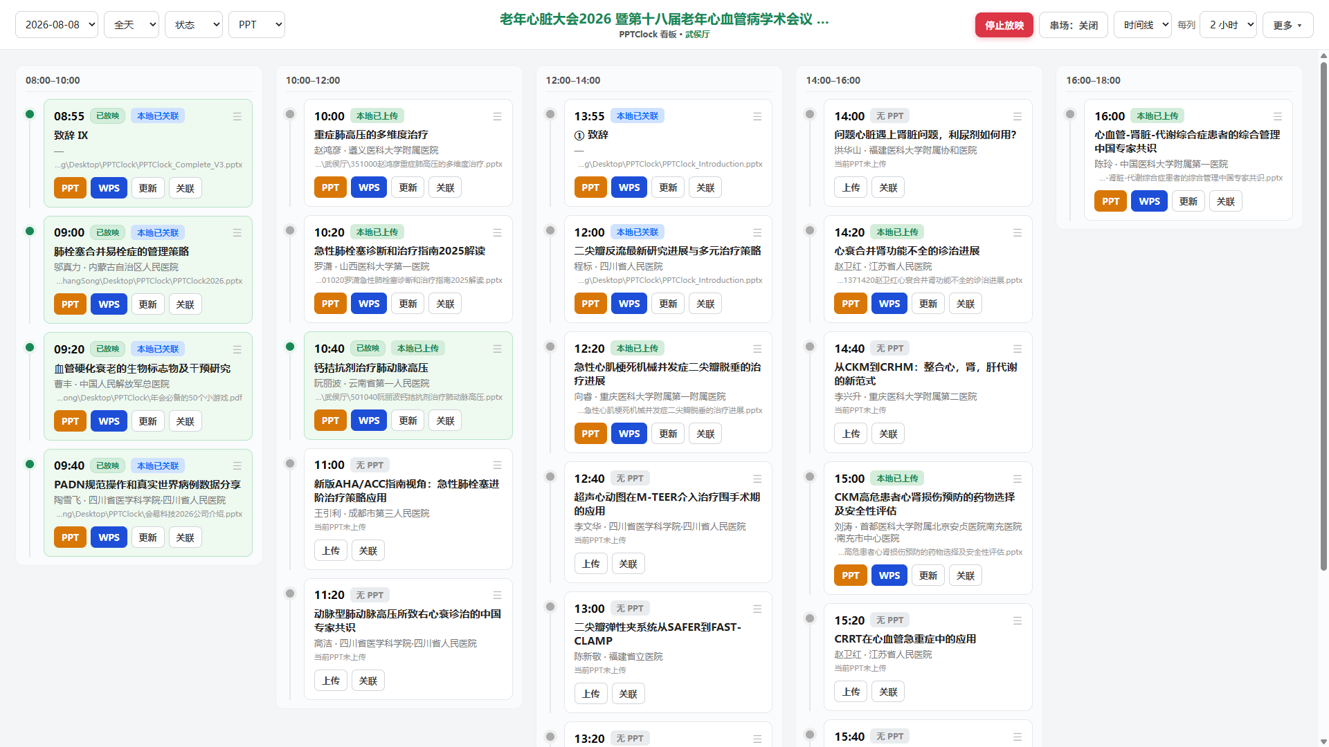The image size is (1329, 747).
Task: Click the page vertical scrollbar thumb
Action: coord(1323,316)
